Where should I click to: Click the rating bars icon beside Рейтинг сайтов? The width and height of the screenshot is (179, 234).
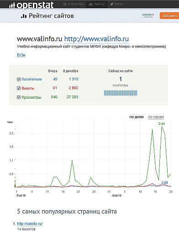coord(24,16)
